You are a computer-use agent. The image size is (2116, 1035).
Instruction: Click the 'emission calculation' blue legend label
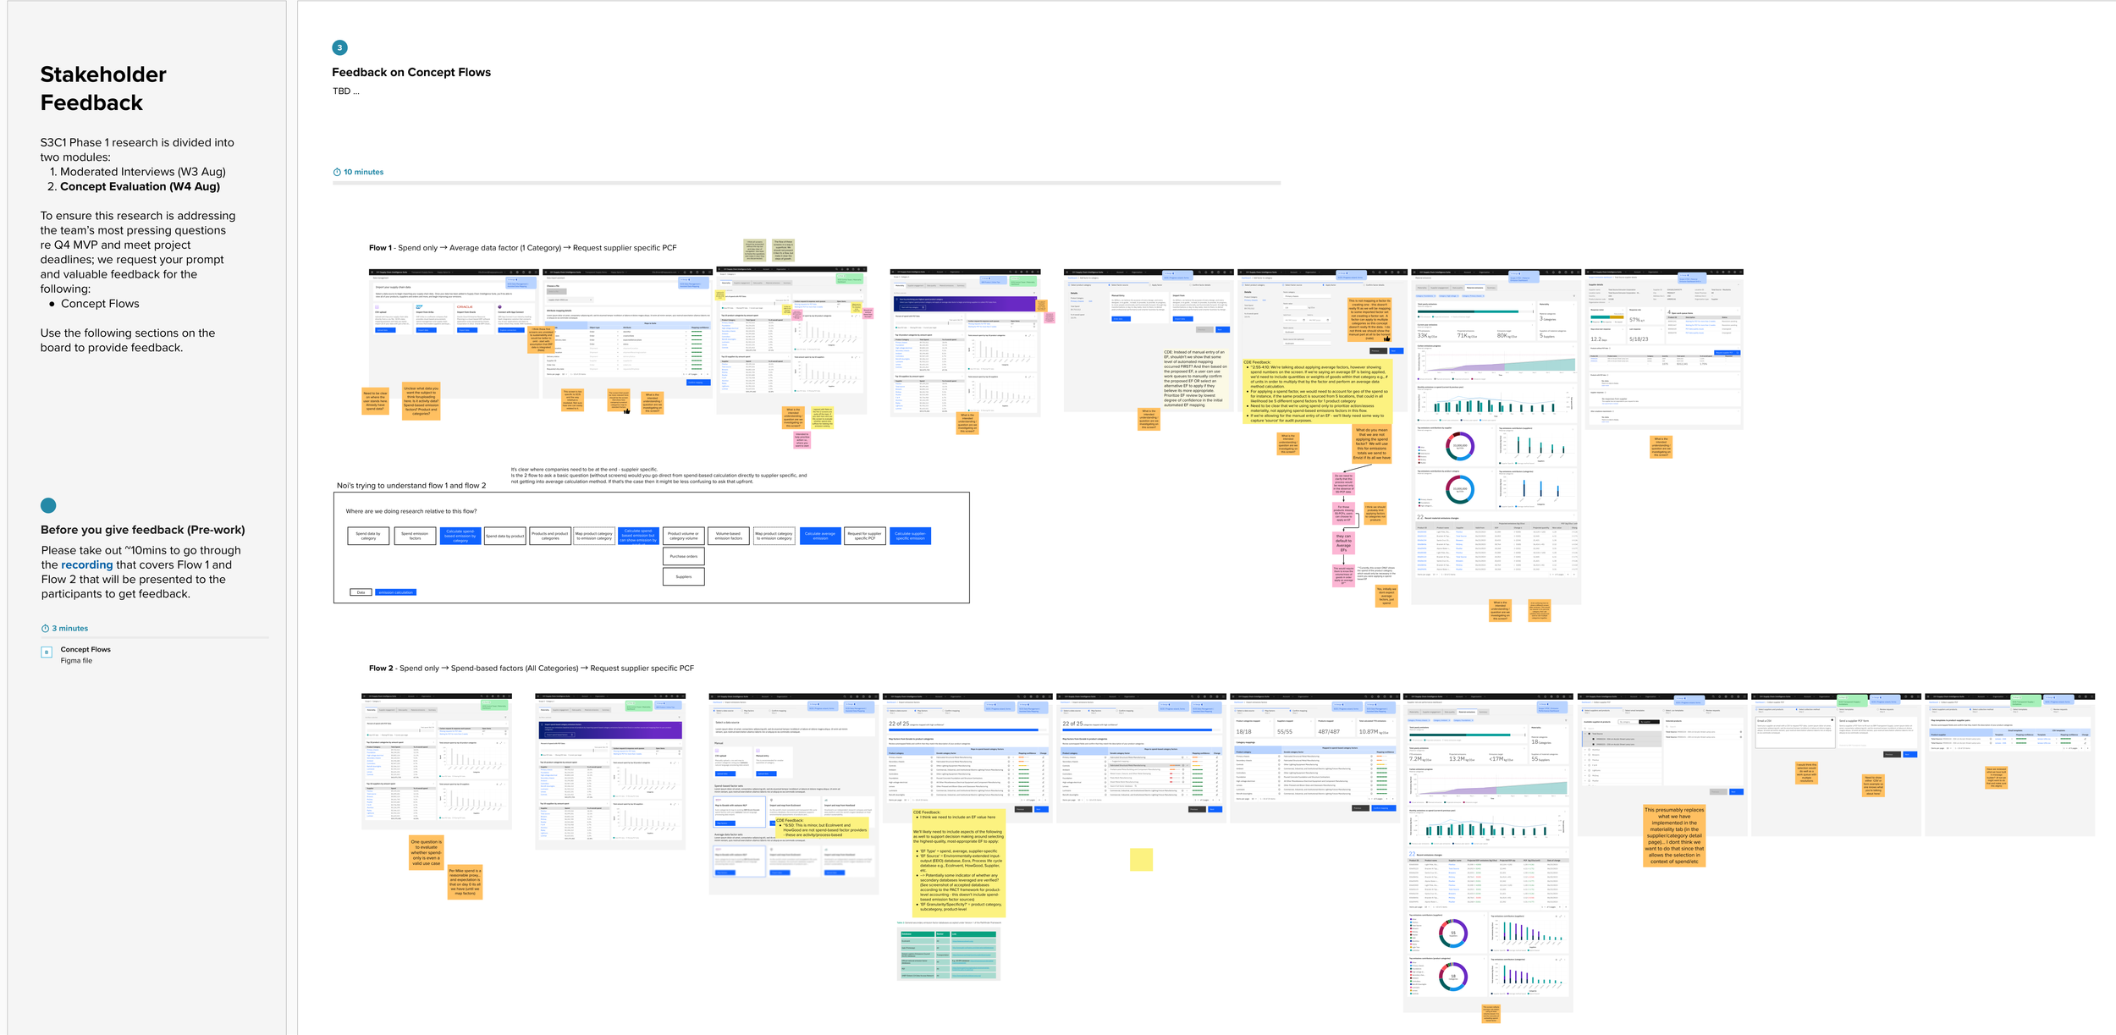pyautogui.click(x=395, y=592)
